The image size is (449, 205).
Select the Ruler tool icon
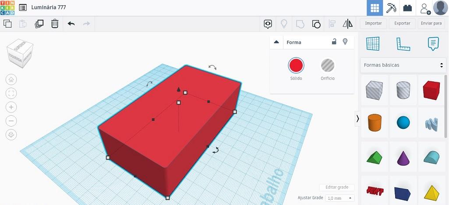click(x=403, y=44)
